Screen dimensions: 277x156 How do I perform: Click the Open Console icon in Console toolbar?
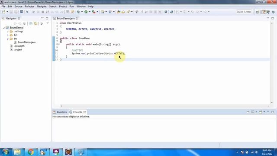point(261,112)
